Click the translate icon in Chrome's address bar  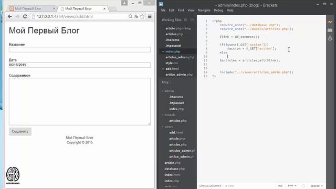click(136, 16)
